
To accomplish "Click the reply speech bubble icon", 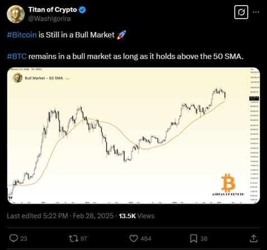I will tap(13, 239).
